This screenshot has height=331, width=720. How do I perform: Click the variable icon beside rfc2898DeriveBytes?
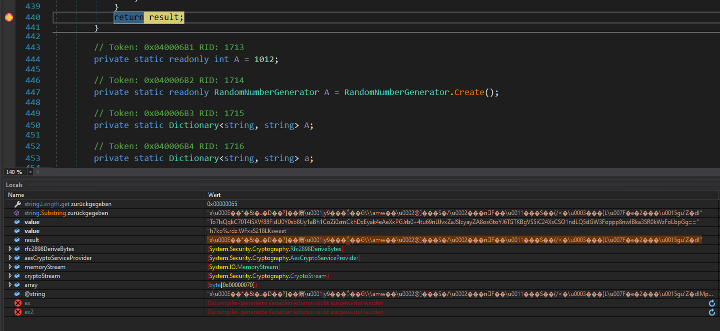[18, 249]
